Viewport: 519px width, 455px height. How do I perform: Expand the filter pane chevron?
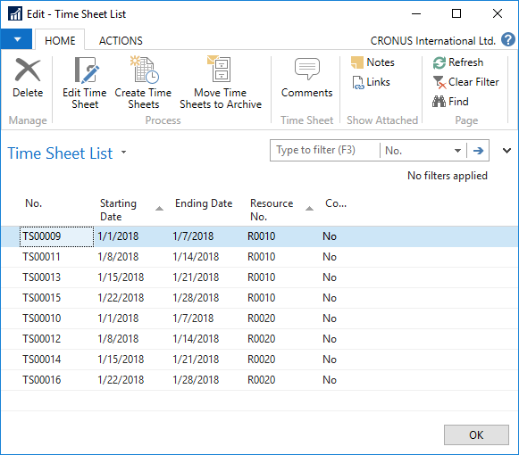[x=506, y=151]
